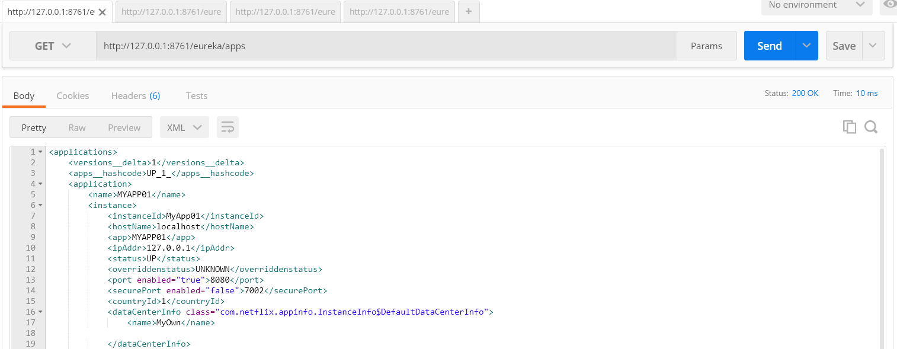Collapse the applications node at line 1
Viewport: 897px width, 349px height.
(x=40, y=152)
